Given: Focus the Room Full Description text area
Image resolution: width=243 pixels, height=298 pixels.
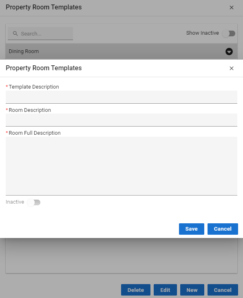Looking at the screenshot, I should [121, 166].
